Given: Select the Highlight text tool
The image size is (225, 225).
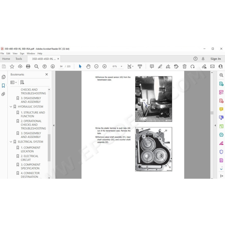Looking at the screenshot, I should (x=160, y=67).
